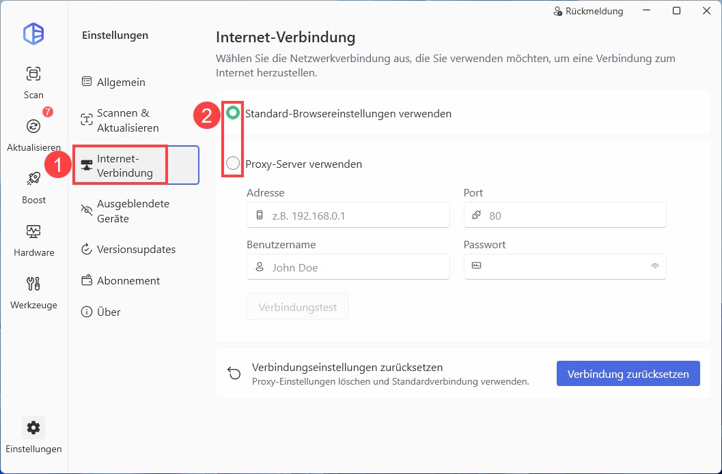Click the Internet-Verbindung network icon
722x474 pixels.
pos(87,165)
